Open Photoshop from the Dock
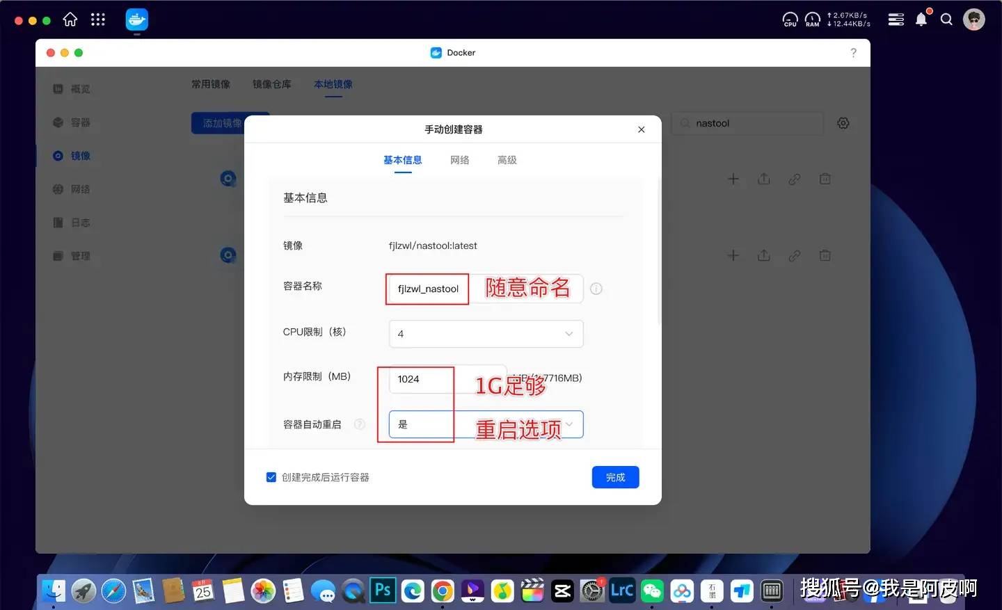Image resolution: width=1002 pixels, height=610 pixels. pyautogui.click(x=382, y=591)
